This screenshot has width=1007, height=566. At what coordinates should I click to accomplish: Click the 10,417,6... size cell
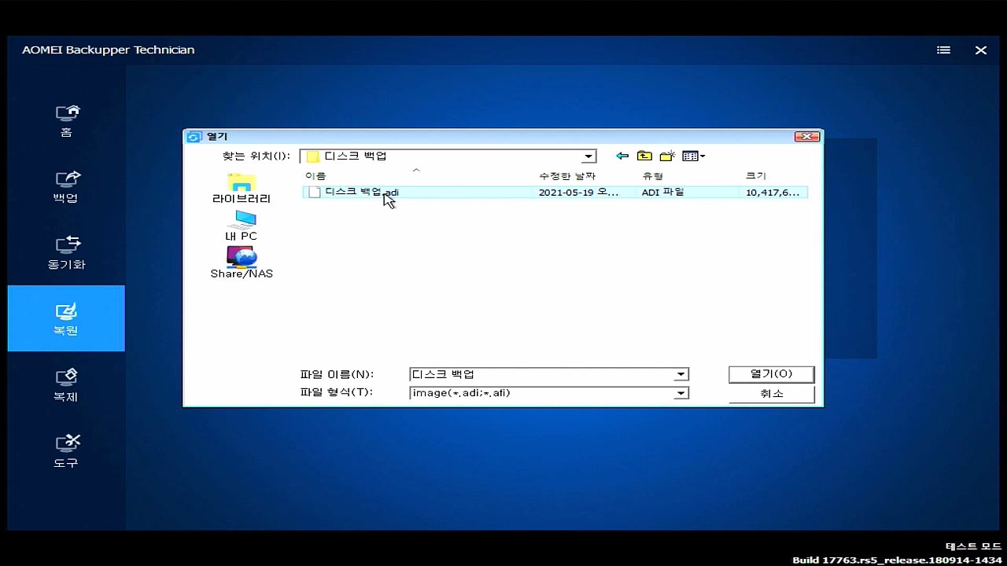point(773,192)
